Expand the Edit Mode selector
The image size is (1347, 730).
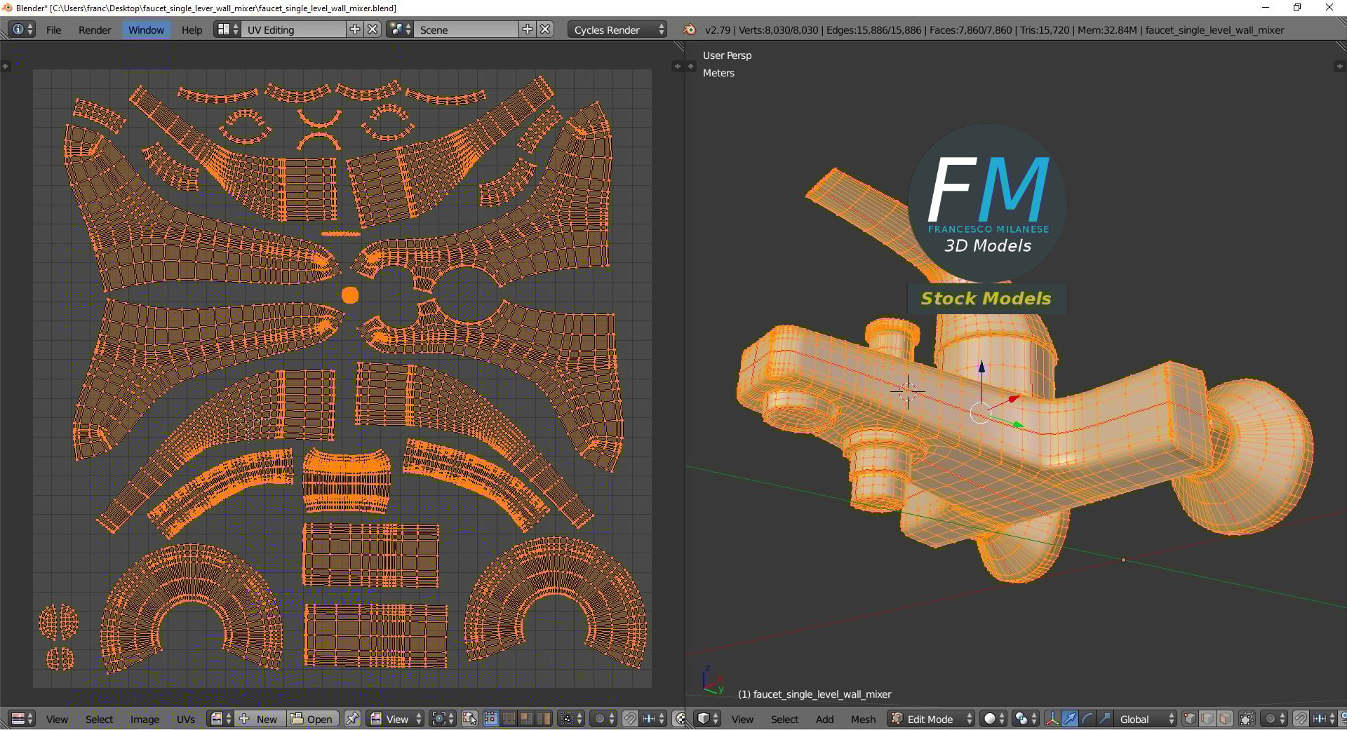click(x=932, y=719)
